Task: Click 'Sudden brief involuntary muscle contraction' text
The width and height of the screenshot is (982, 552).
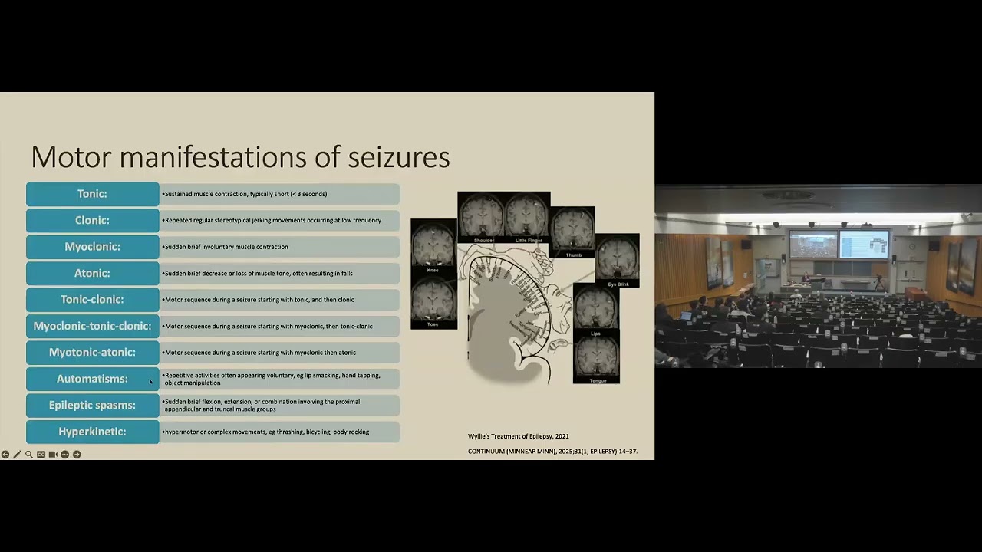Action: tap(226, 247)
